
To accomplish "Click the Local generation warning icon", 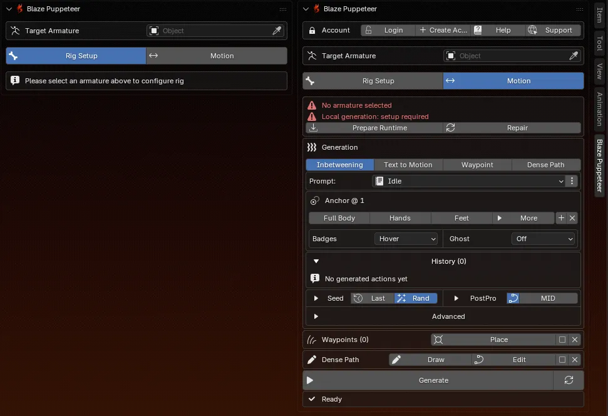I will 312,117.
